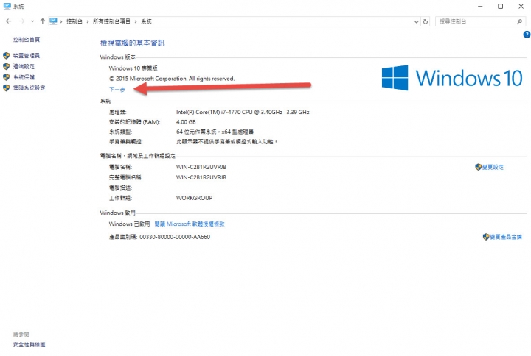Open 進階系統設定 from the sidebar
Image resolution: width=531 pixels, height=356 pixels.
[29, 88]
